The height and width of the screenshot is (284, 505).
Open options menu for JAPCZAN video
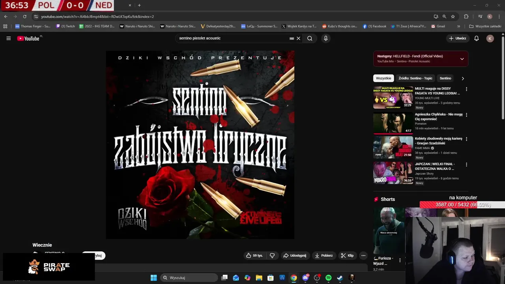(x=466, y=164)
